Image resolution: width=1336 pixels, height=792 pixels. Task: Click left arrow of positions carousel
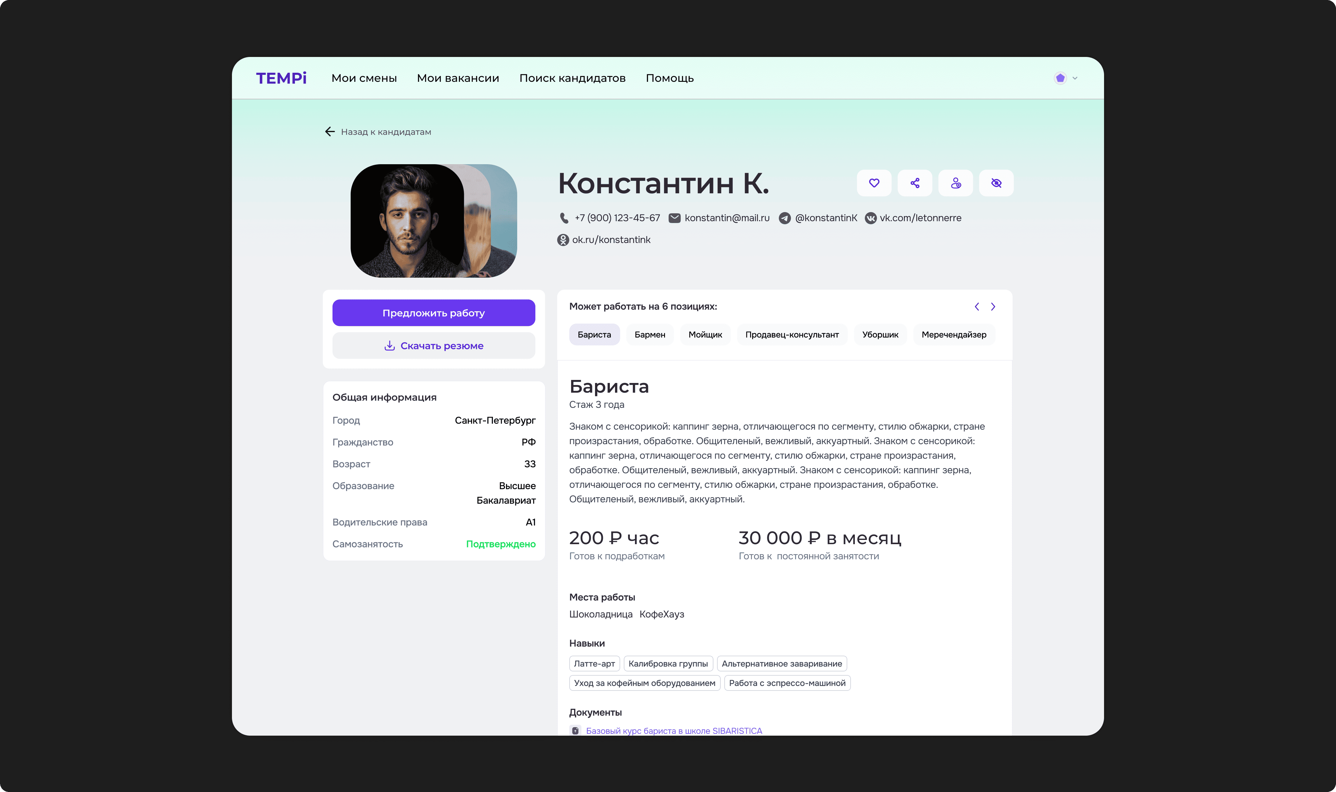[x=977, y=306]
